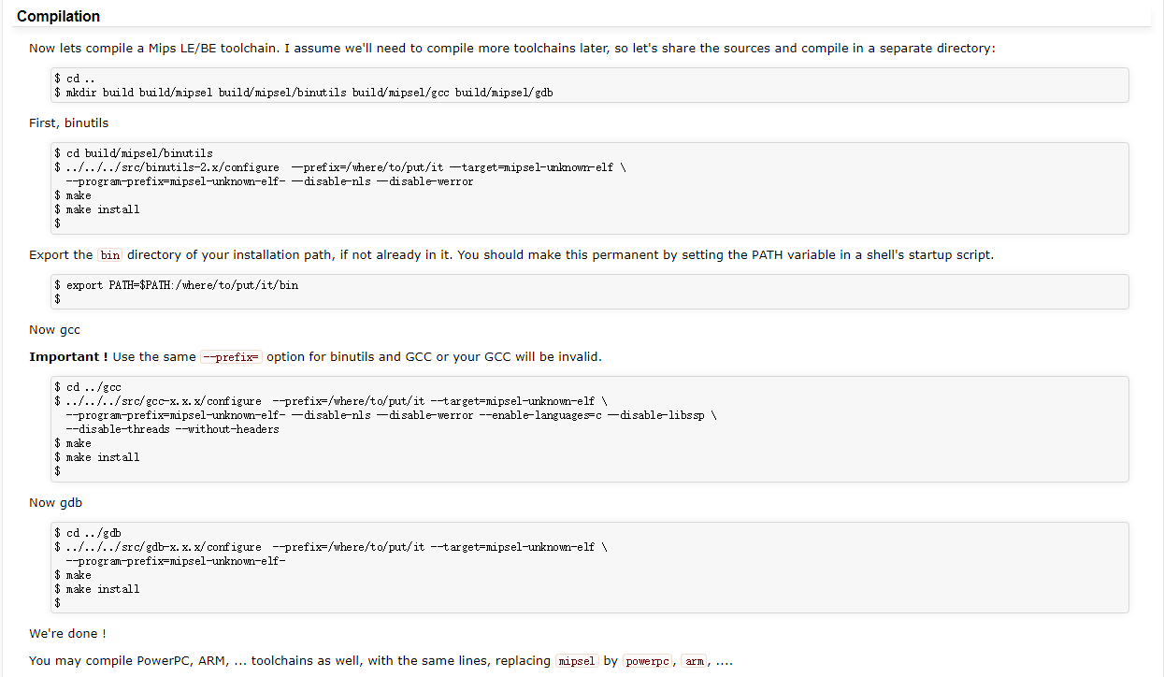Image resolution: width=1164 pixels, height=677 pixels.
Task: Click the sentence "You may compile PowerPC, ARM"
Action: (381, 660)
